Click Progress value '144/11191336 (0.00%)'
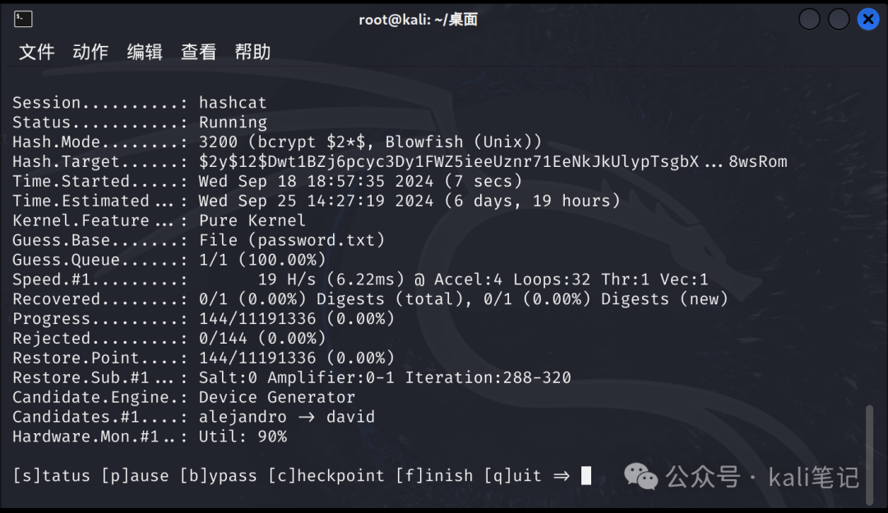The image size is (888, 513). click(296, 318)
